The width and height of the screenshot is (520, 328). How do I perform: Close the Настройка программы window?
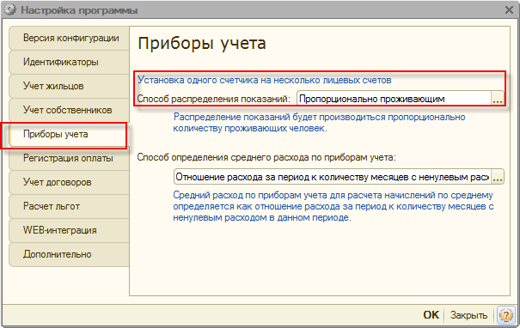pyautogui.click(x=509, y=10)
